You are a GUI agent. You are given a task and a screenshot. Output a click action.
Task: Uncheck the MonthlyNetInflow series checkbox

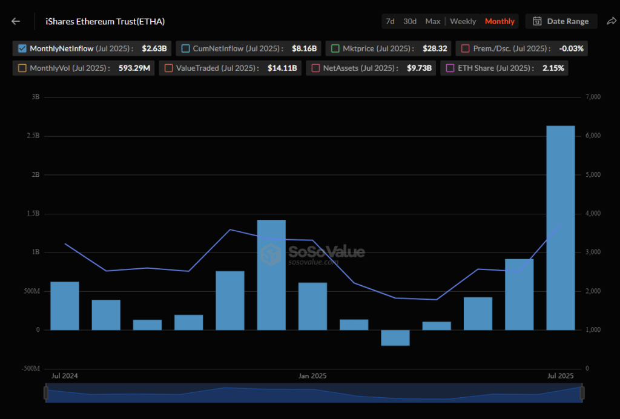[22, 48]
